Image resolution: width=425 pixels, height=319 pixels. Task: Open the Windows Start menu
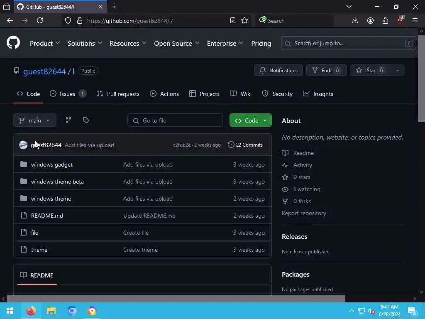click(10, 311)
